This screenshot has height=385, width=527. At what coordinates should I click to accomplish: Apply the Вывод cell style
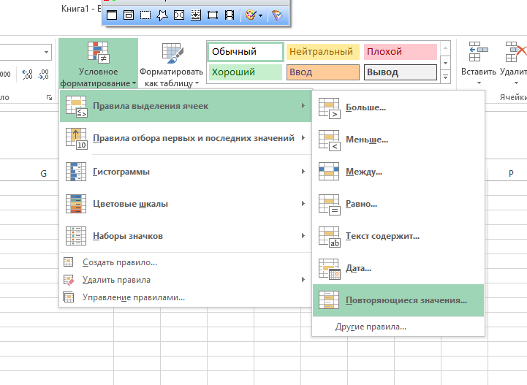(401, 72)
